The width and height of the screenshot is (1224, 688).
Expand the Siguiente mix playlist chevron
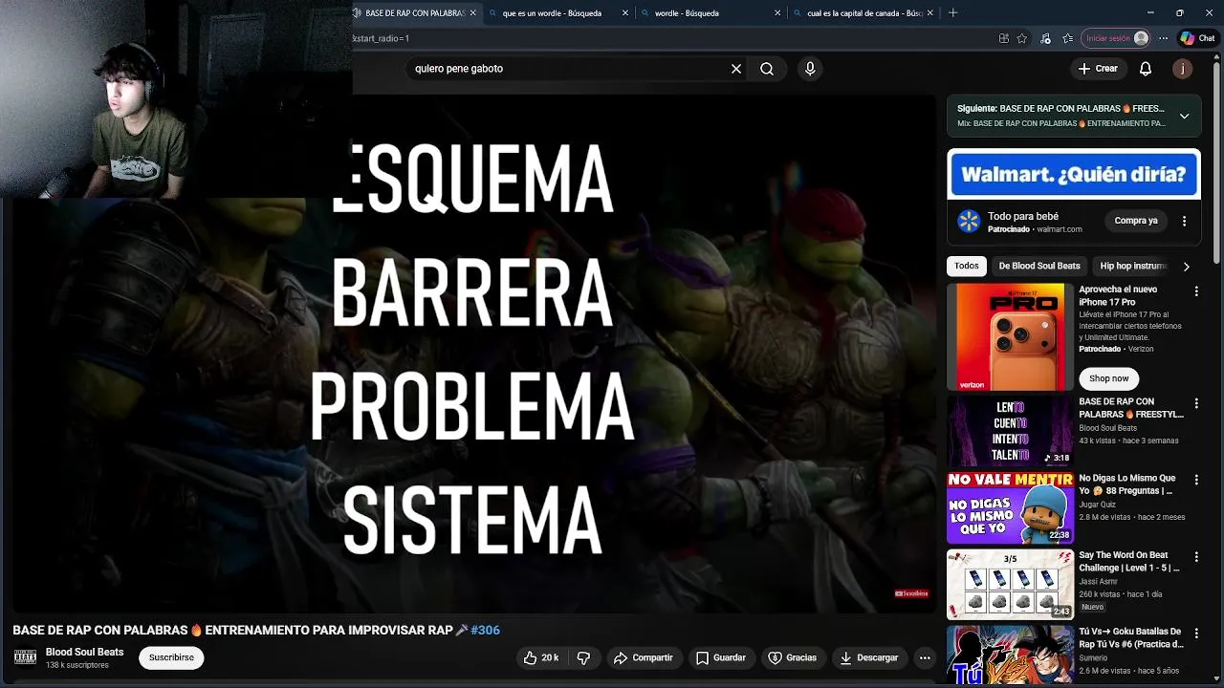1184,116
